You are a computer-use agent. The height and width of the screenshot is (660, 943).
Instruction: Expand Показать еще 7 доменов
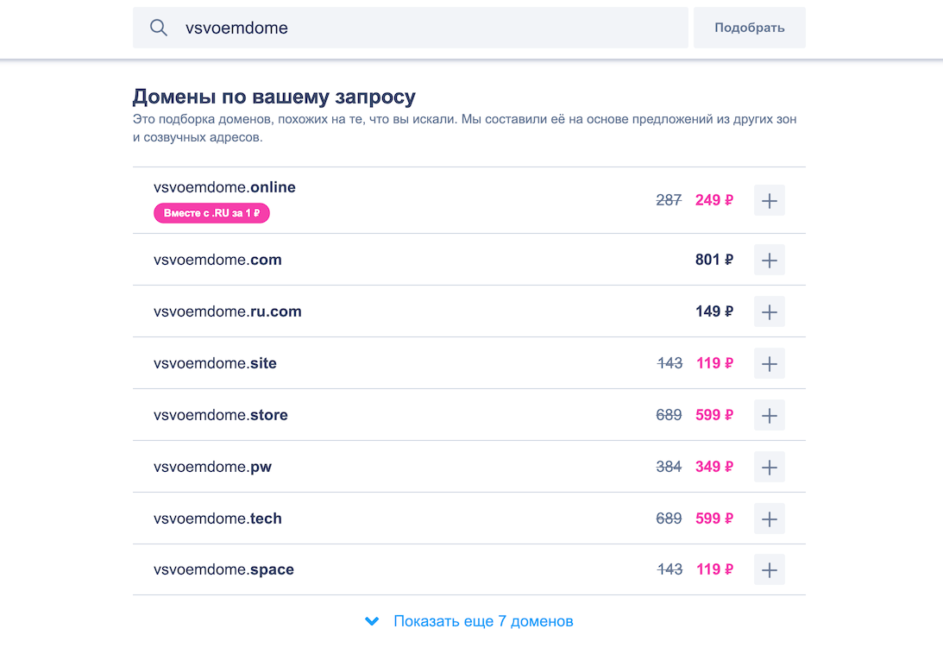coord(483,621)
